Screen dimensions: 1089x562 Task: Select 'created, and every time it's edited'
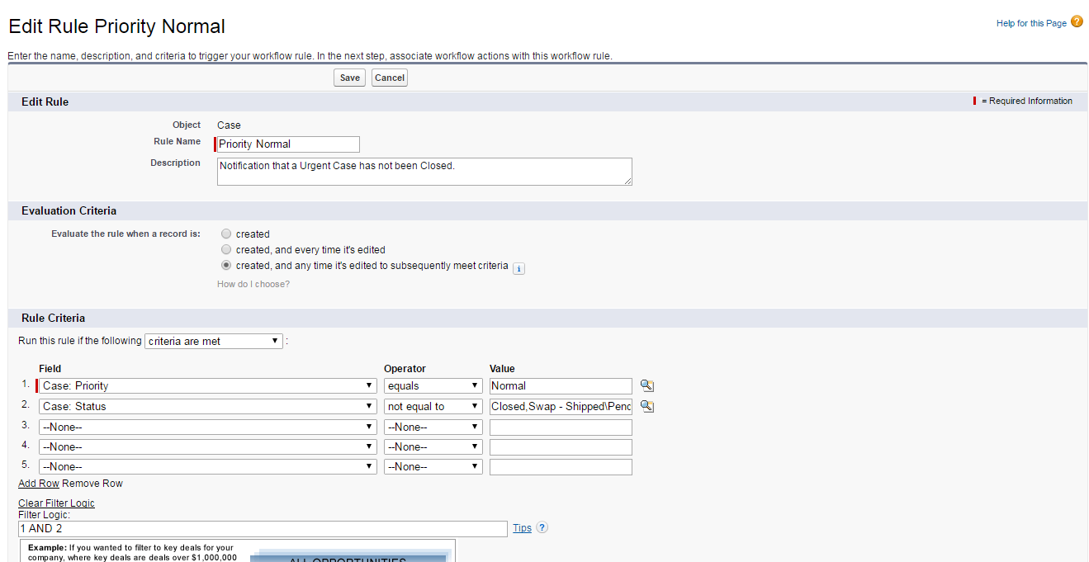click(226, 249)
